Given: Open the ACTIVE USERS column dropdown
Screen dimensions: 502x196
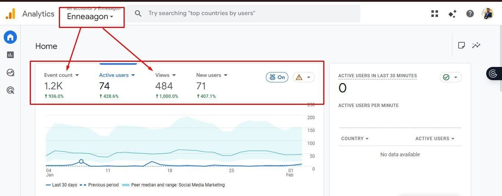Looking at the screenshot, I should [435, 139].
